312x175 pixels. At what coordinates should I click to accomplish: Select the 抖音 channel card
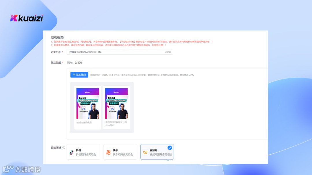coord(83,152)
